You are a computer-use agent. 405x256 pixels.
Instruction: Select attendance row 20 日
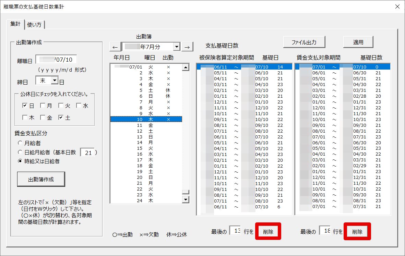[x=146, y=178]
